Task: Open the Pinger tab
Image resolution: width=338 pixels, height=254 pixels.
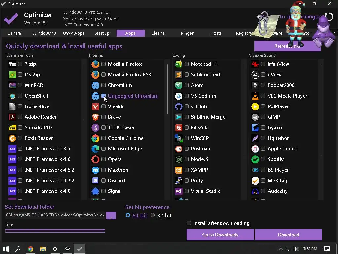Action: [x=187, y=33]
